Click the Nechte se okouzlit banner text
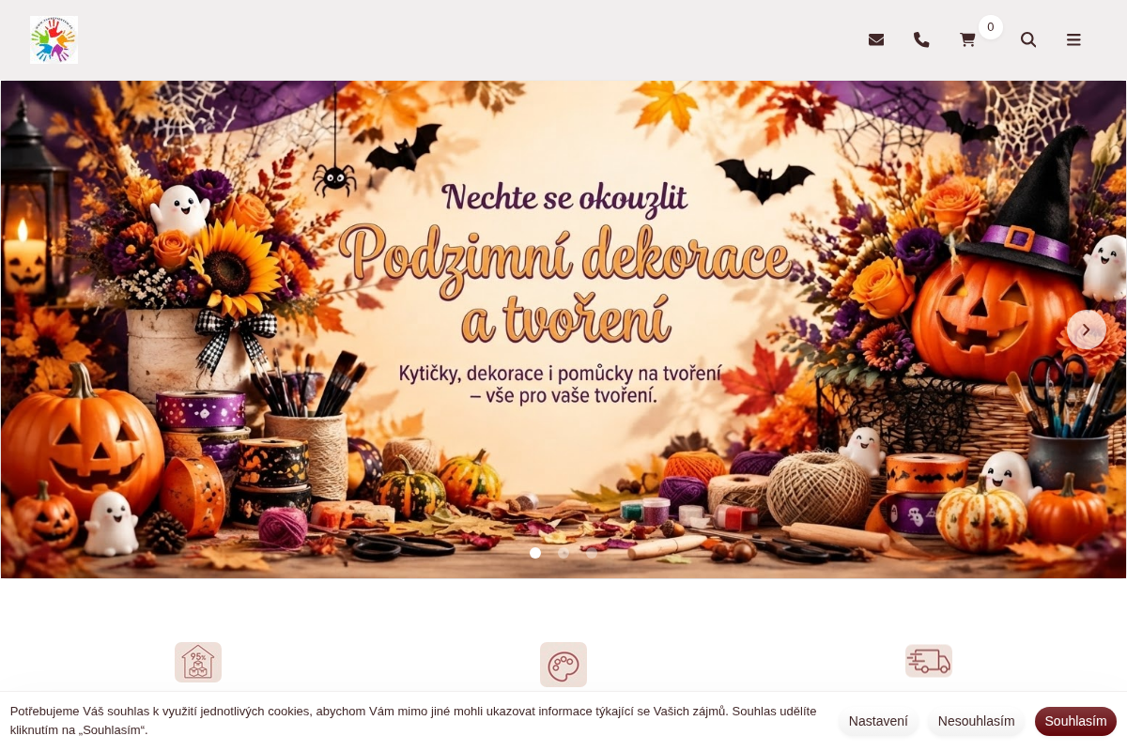The width and height of the screenshot is (1127, 751). click(564, 197)
